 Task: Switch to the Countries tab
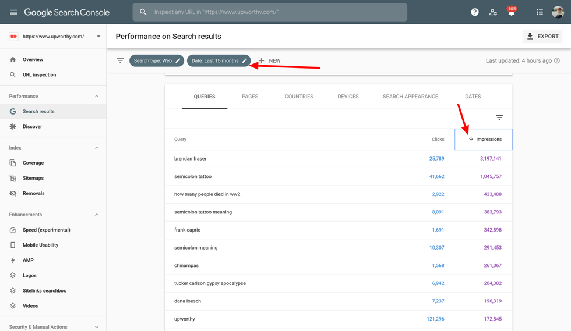[299, 97]
